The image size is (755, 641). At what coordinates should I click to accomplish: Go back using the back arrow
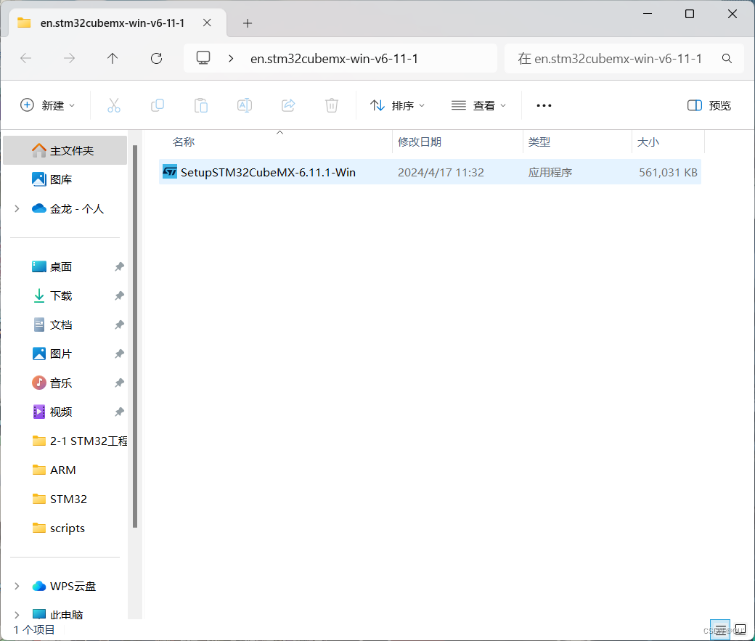click(26, 59)
